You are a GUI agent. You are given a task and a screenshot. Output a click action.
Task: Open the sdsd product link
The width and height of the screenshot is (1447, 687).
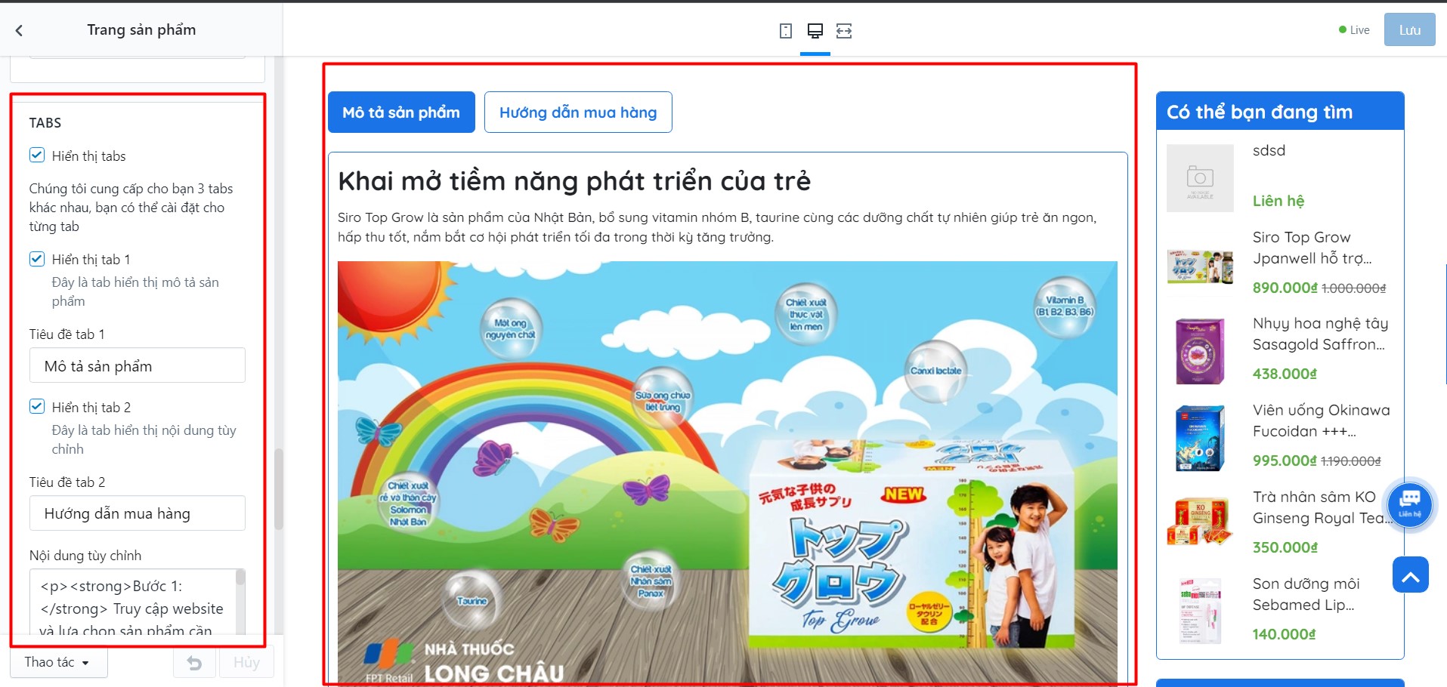point(1269,150)
